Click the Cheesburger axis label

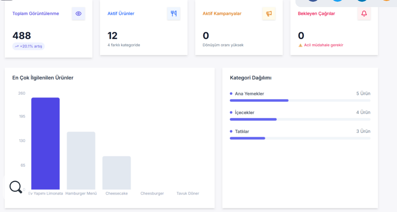tap(152, 194)
